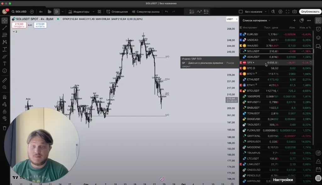Activate the zoom in tool
This screenshot has width=322, height=185.
[4, 87]
